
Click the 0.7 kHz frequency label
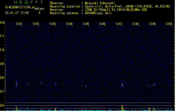coord(2,92)
